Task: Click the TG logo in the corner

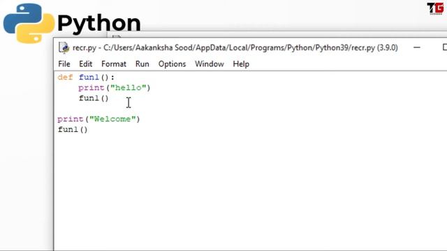Action: pos(435,8)
